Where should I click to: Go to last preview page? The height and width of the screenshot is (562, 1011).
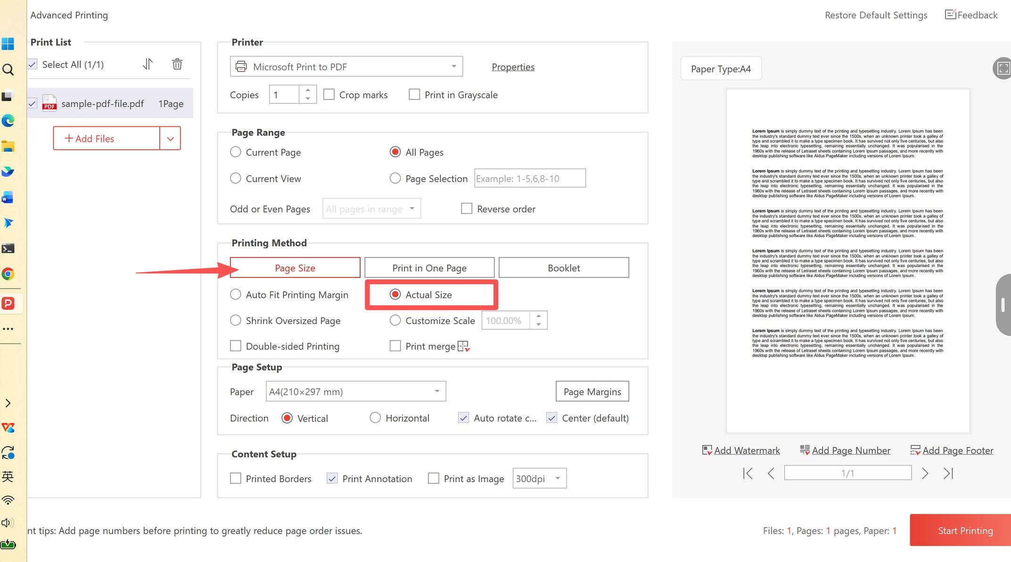pyautogui.click(x=948, y=473)
